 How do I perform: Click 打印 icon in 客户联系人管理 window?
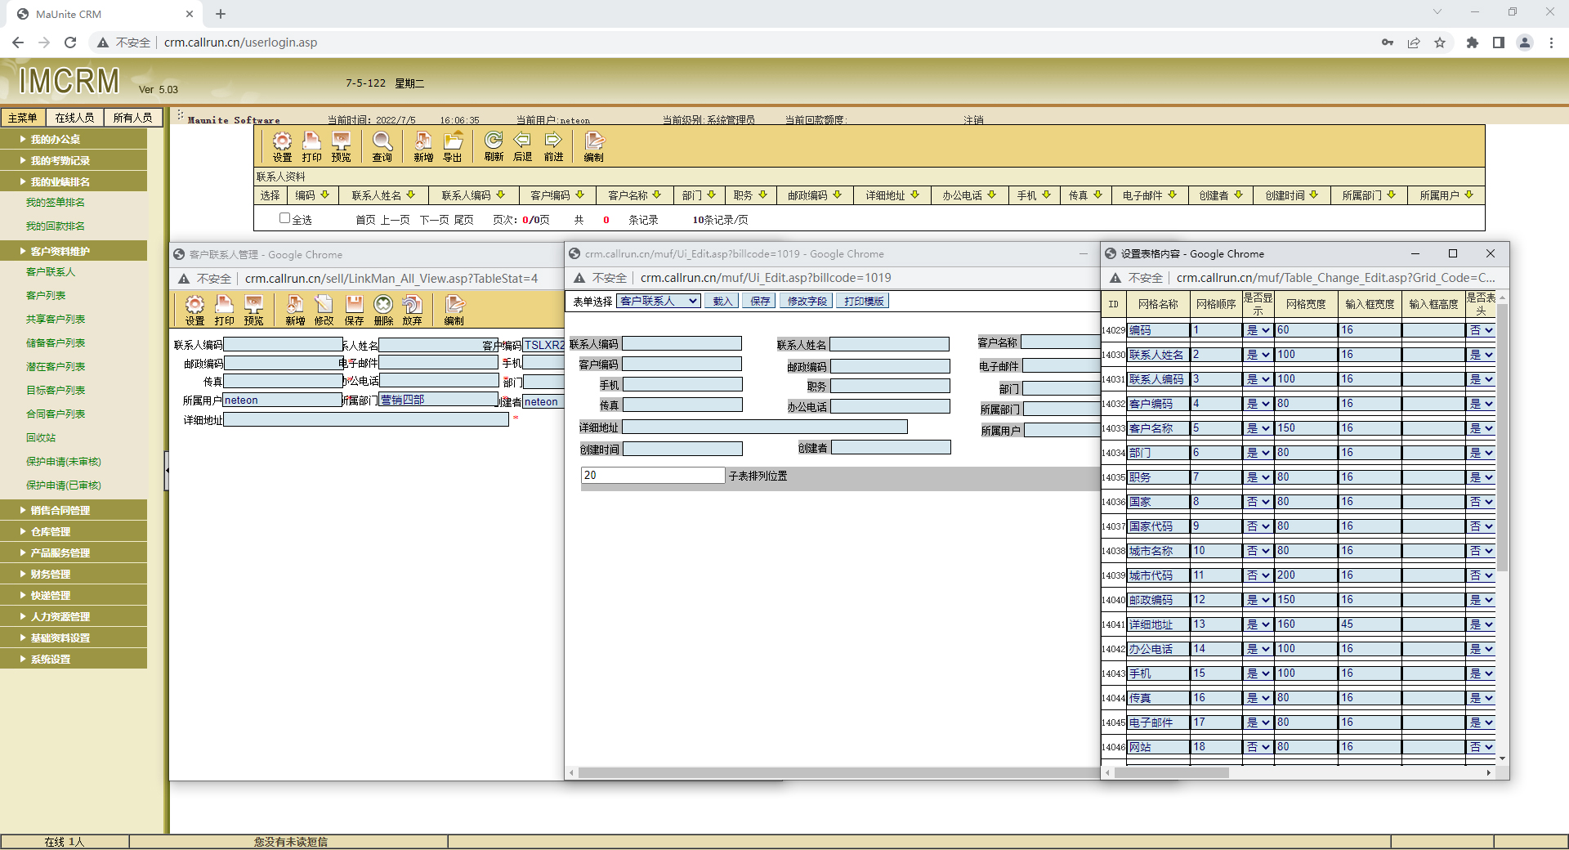(224, 311)
